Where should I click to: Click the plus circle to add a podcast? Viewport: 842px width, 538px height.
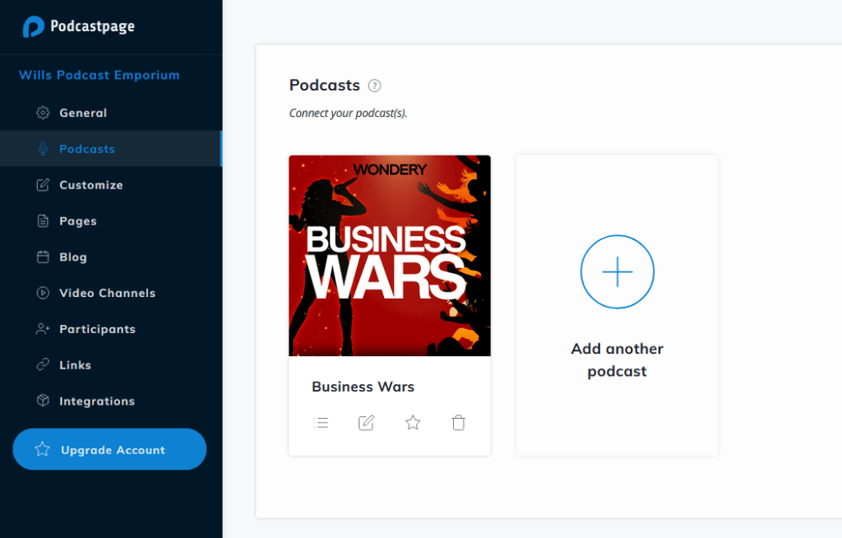[617, 271]
